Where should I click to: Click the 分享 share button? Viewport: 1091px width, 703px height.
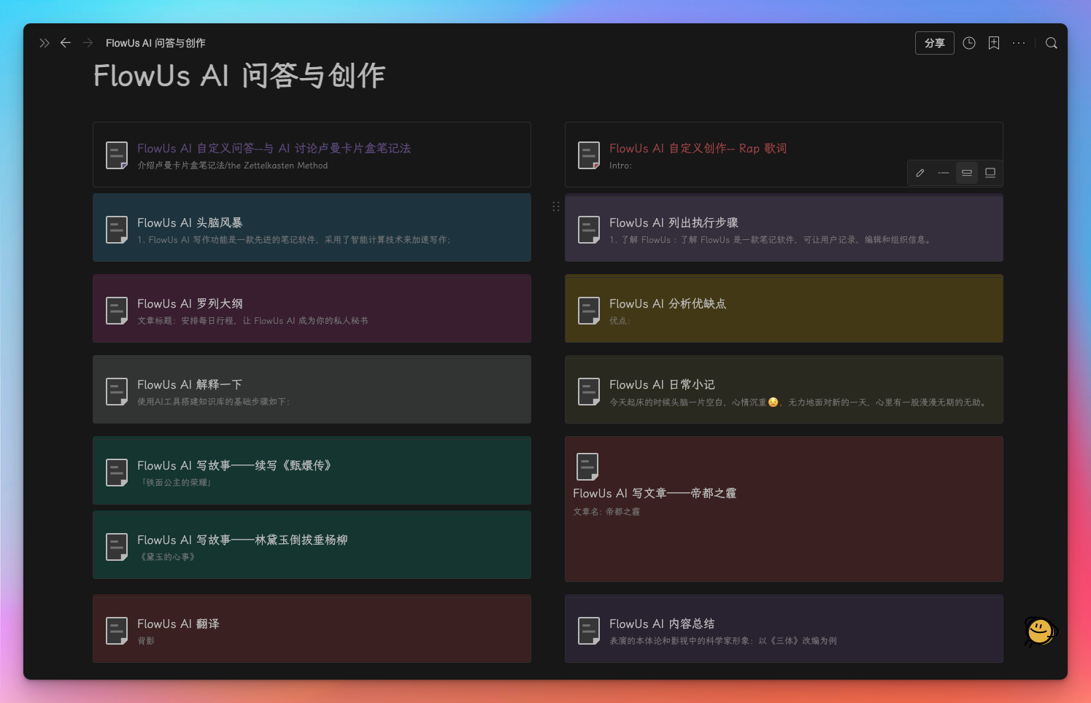935,43
